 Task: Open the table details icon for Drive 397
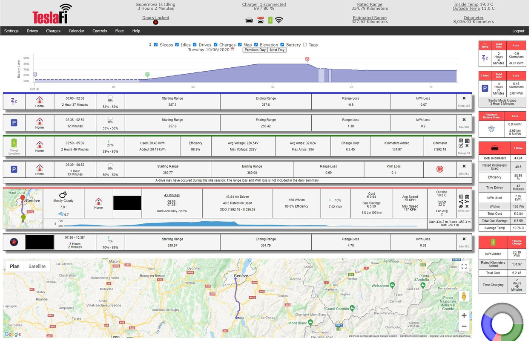point(461,197)
